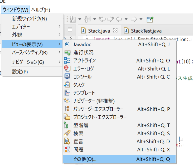
Task: Open the Problems (問題) view
Action: pos(78,149)
